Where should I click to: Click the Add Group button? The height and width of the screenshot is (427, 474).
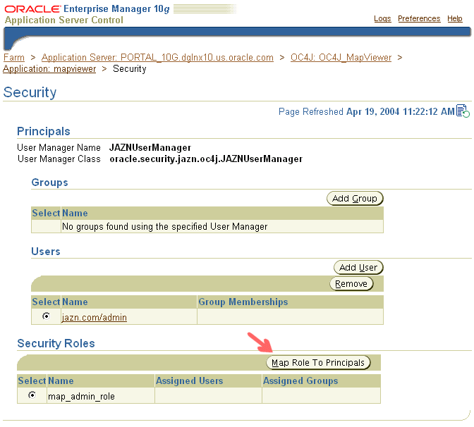(x=355, y=199)
